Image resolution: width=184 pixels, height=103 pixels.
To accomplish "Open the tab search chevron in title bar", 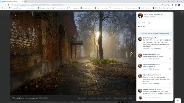I will tap(168, 1).
